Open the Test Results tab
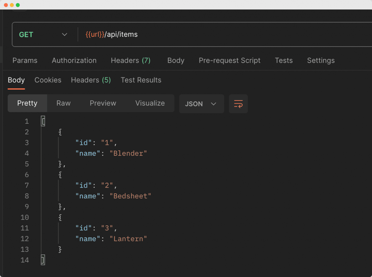Image resolution: width=372 pixels, height=277 pixels. 141,80
